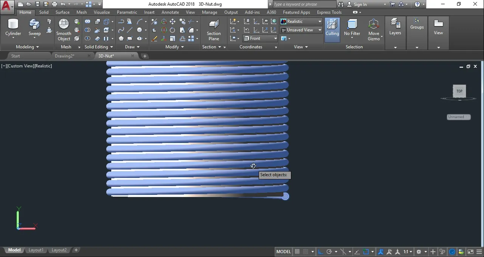Add a new layout with plus button
Viewport: 484px width, 257px height.
click(76, 250)
